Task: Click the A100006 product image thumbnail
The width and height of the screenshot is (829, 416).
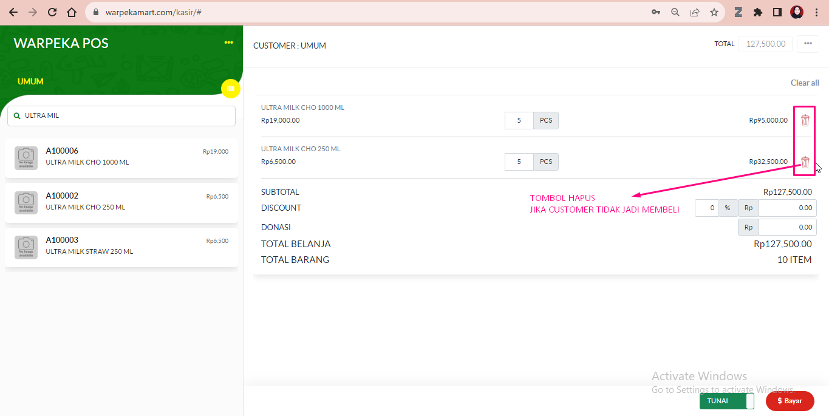Action: click(x=26, y=158)
